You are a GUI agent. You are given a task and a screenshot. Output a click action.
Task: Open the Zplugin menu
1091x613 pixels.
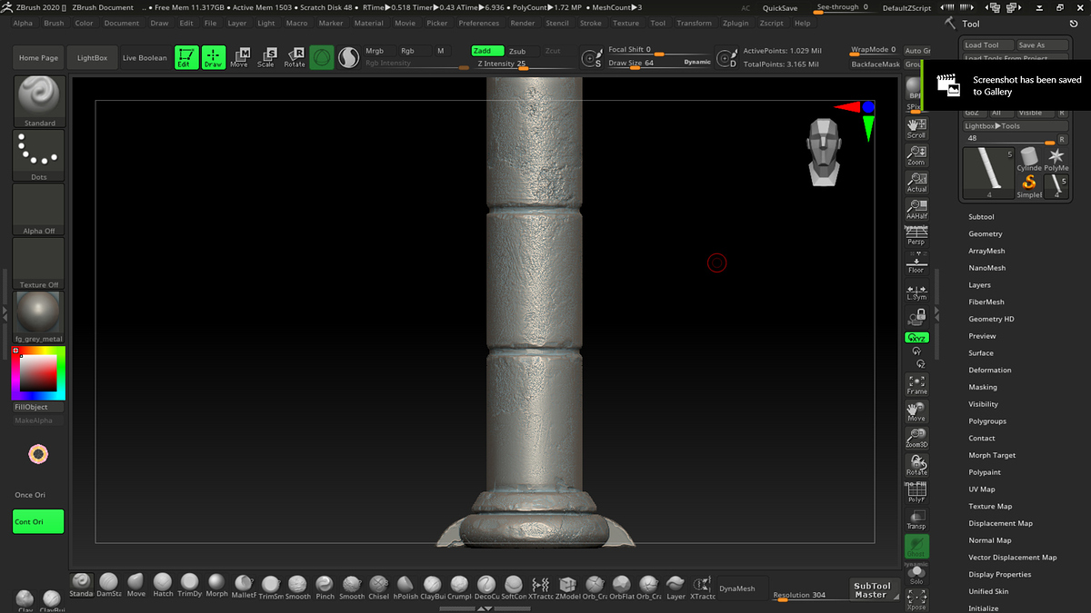pyautogui.click(x=736, y=24)
